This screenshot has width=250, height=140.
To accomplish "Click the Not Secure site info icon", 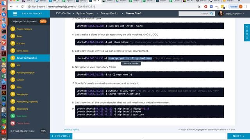I will tap(29, 7).
